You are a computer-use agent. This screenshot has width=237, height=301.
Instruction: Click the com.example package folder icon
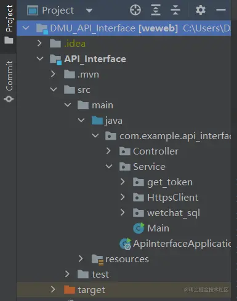[111, 136]
